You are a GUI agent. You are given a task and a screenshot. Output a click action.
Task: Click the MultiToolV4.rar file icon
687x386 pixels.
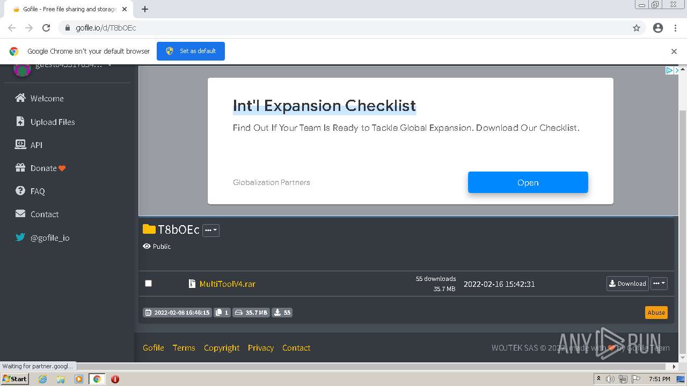pyautogui.click(x=192, y=284)
